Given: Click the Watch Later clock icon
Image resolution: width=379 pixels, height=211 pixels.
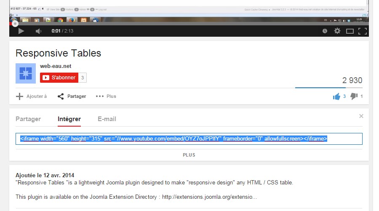Looking at the screenshot, I should pos(325,31).
